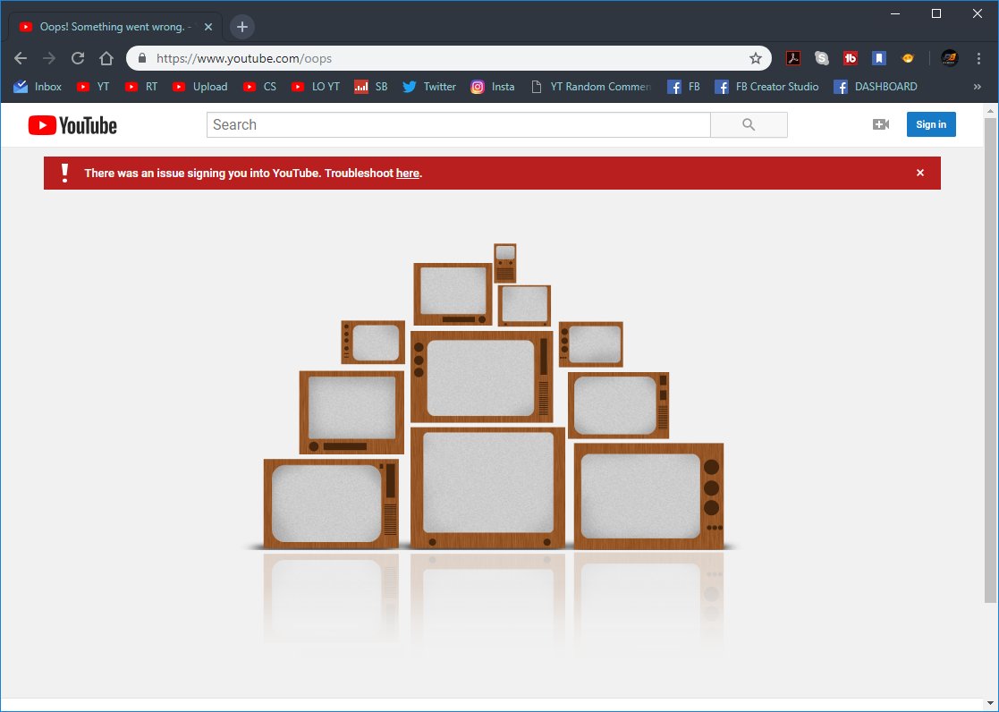999x712 pixels.
Task: Open the Twitter bookmark
Action: pos(429,87)
